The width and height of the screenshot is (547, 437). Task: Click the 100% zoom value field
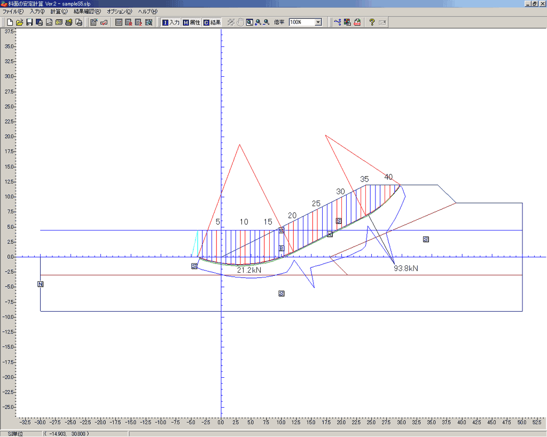[x=302, y=22]
